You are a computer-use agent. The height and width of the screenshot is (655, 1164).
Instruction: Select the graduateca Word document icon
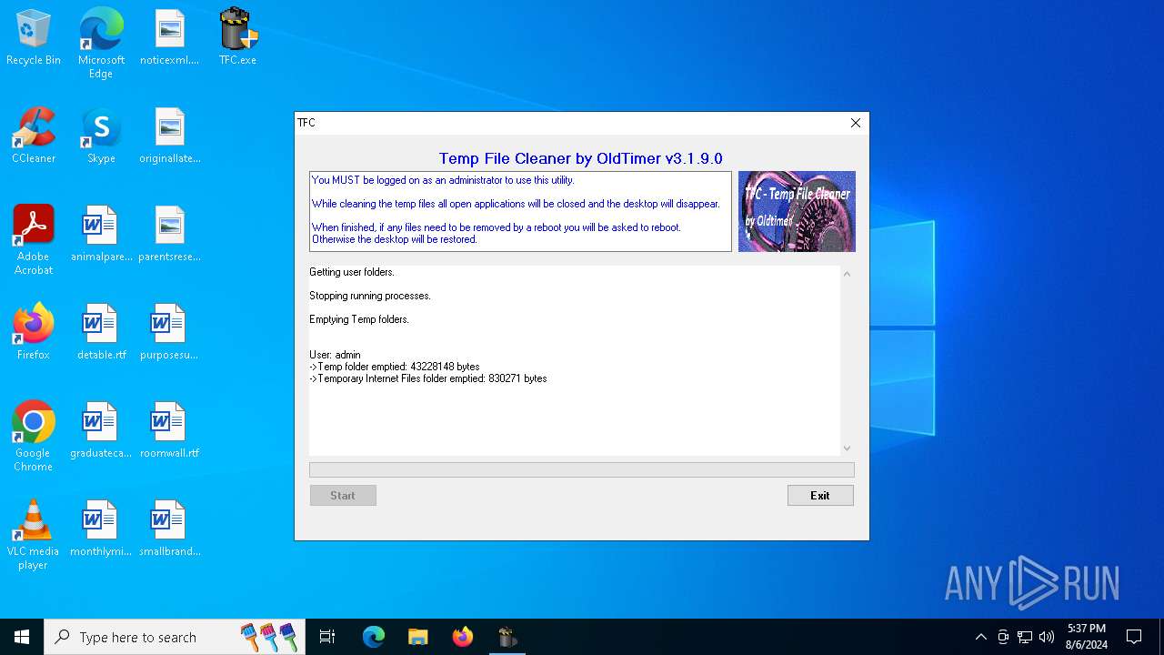pyautogui.click(x=101, y=431)
